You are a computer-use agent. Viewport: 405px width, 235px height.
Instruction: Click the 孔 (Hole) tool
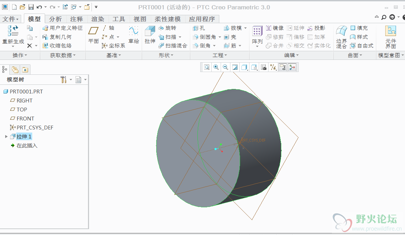pos(199,28)
